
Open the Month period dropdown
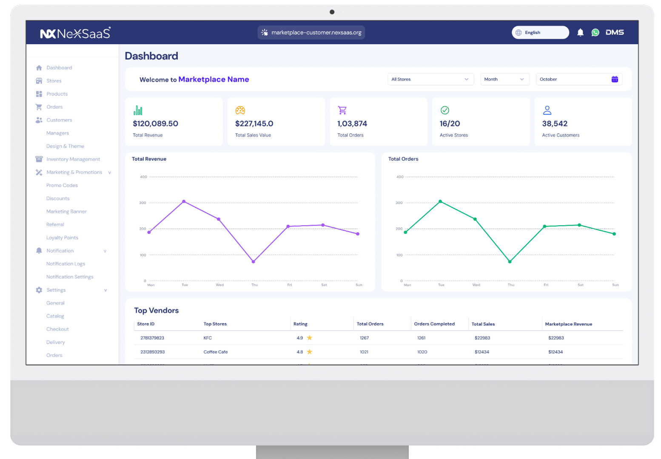(504, 79)
